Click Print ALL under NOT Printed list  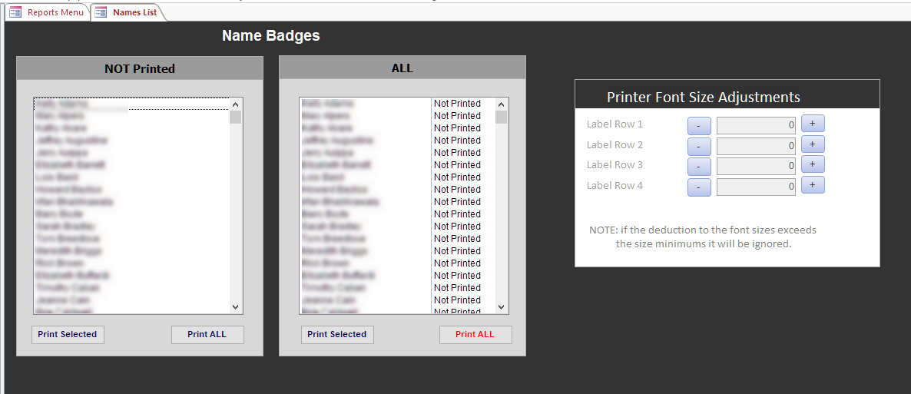click(x=207, y=335)
